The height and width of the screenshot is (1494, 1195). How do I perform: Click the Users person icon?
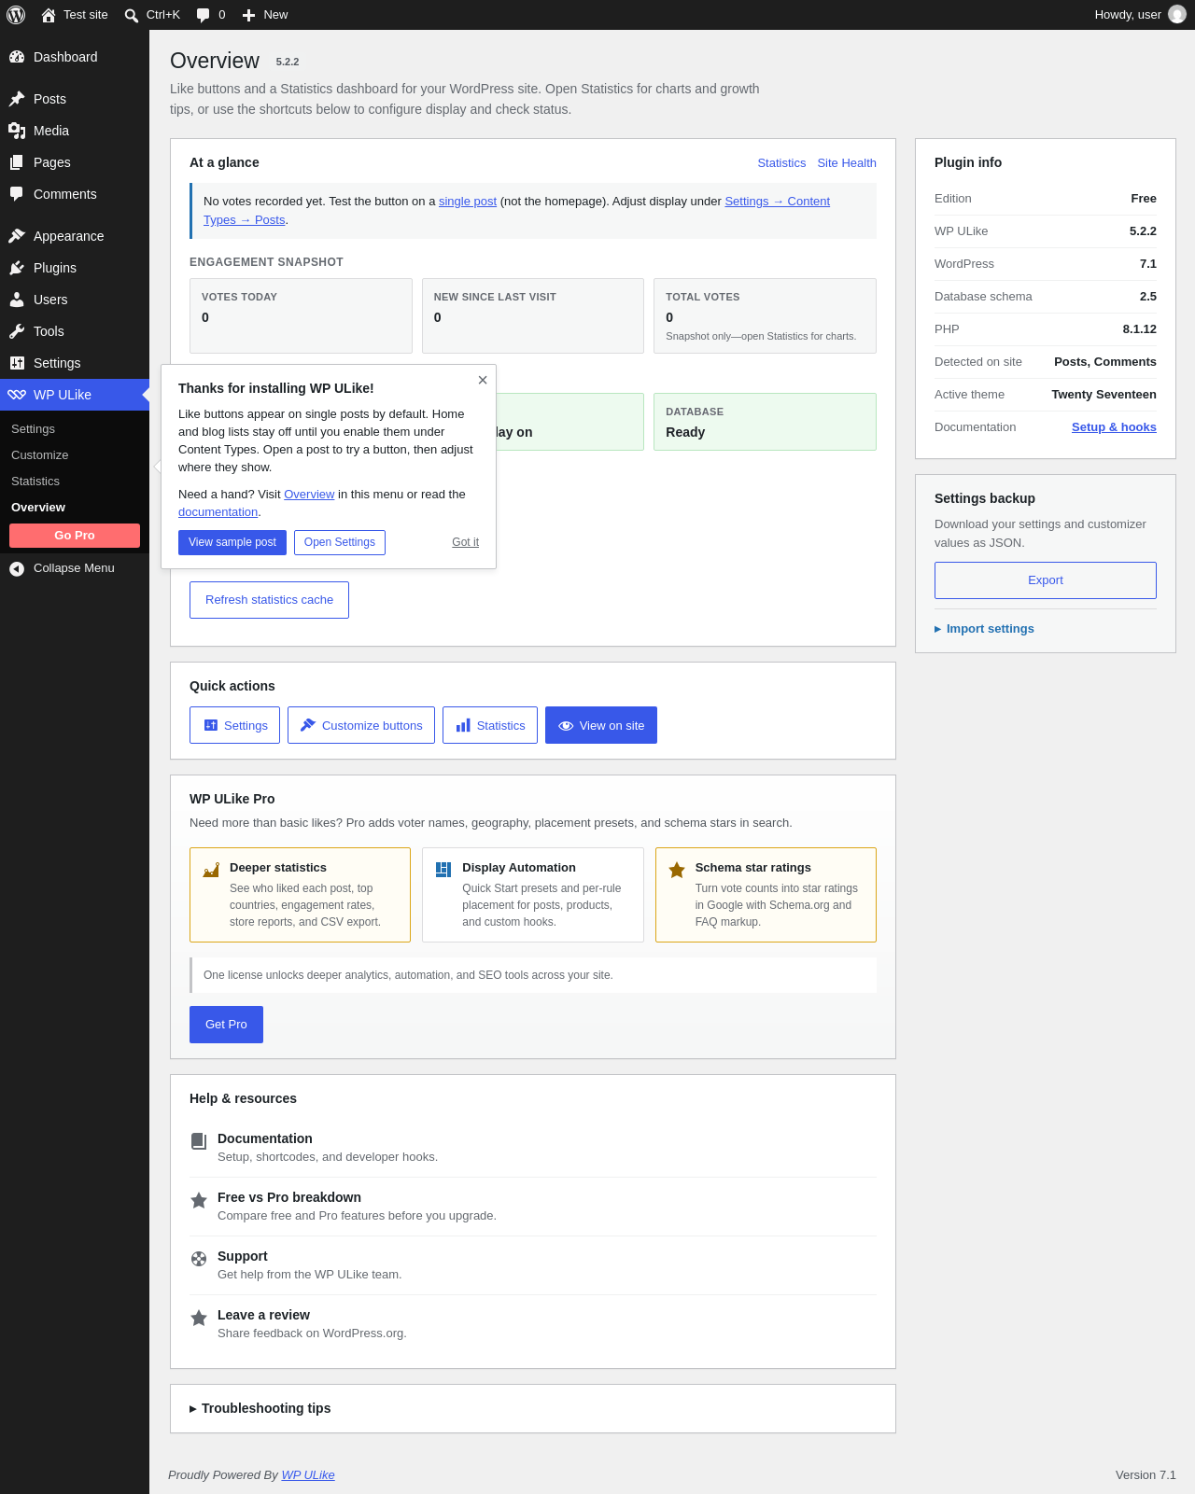[17, 300]
